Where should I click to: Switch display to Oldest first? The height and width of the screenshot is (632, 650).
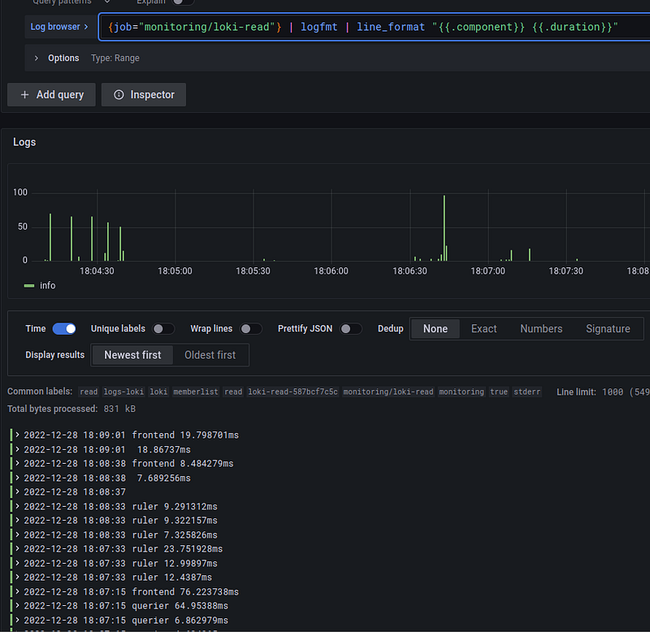tap(210, 355)
